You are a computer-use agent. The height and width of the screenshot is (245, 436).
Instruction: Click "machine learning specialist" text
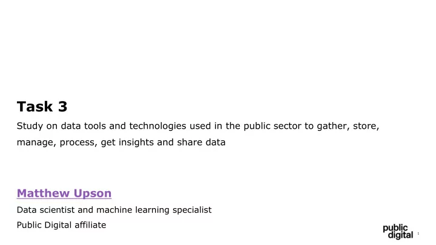[154, 210]
